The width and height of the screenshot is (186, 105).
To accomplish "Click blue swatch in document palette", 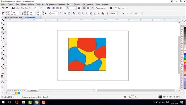I will pyautogui.click(x=19, y=93).
